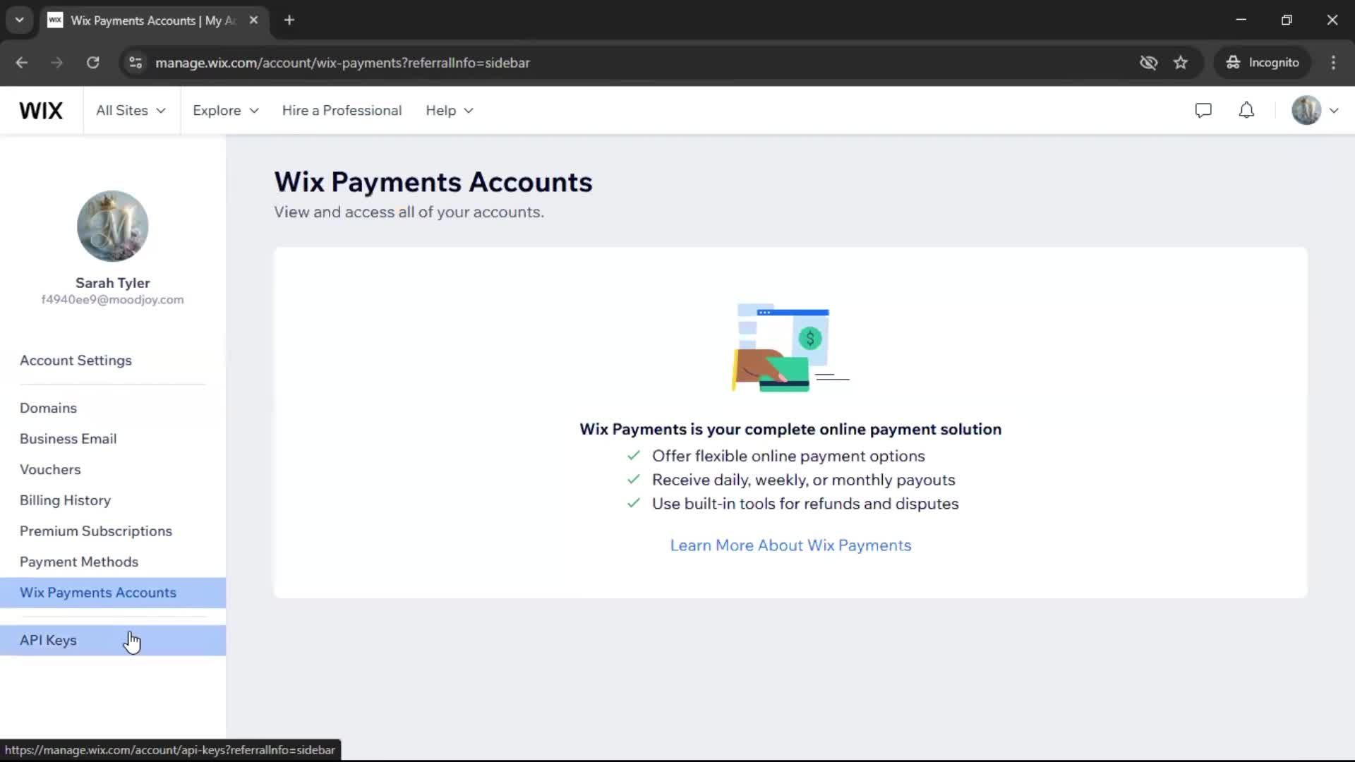Viewport: 1355px width, 762px height.
Task: Close the Wix Payments Accounts tab
Action: pos(254,20)
